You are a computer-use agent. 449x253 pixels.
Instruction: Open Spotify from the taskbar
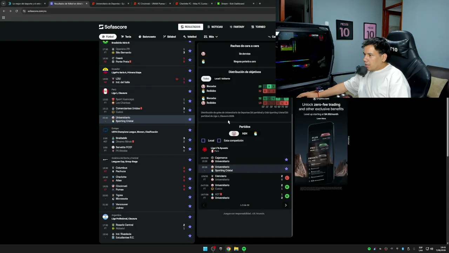click(244, 249)
